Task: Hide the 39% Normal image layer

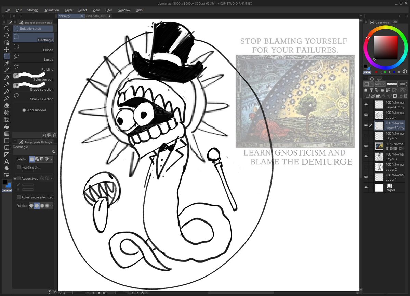Action: tap(366, 146)
